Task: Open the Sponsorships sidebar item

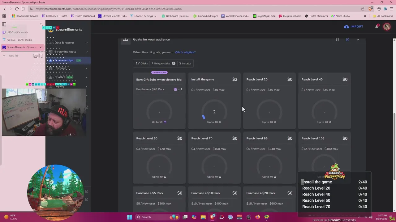Action: click(68, 60)
